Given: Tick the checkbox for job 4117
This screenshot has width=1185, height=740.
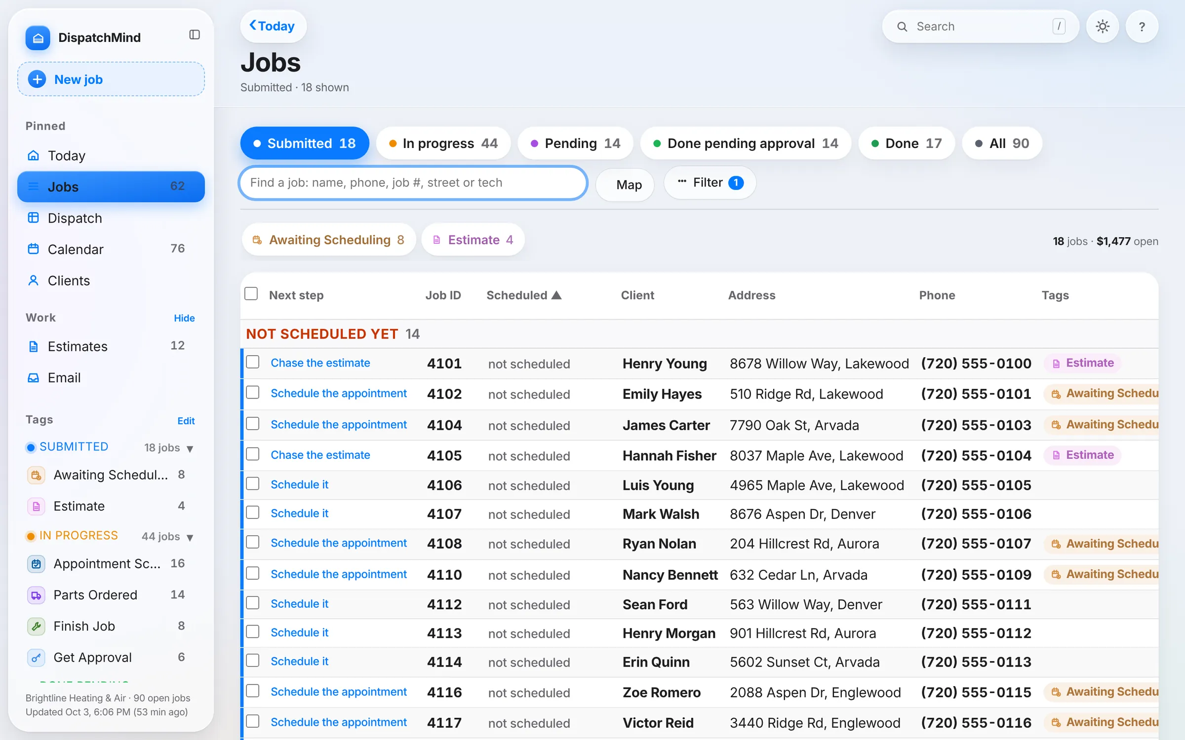Looking at the screenshot, I should click(253, 721).
